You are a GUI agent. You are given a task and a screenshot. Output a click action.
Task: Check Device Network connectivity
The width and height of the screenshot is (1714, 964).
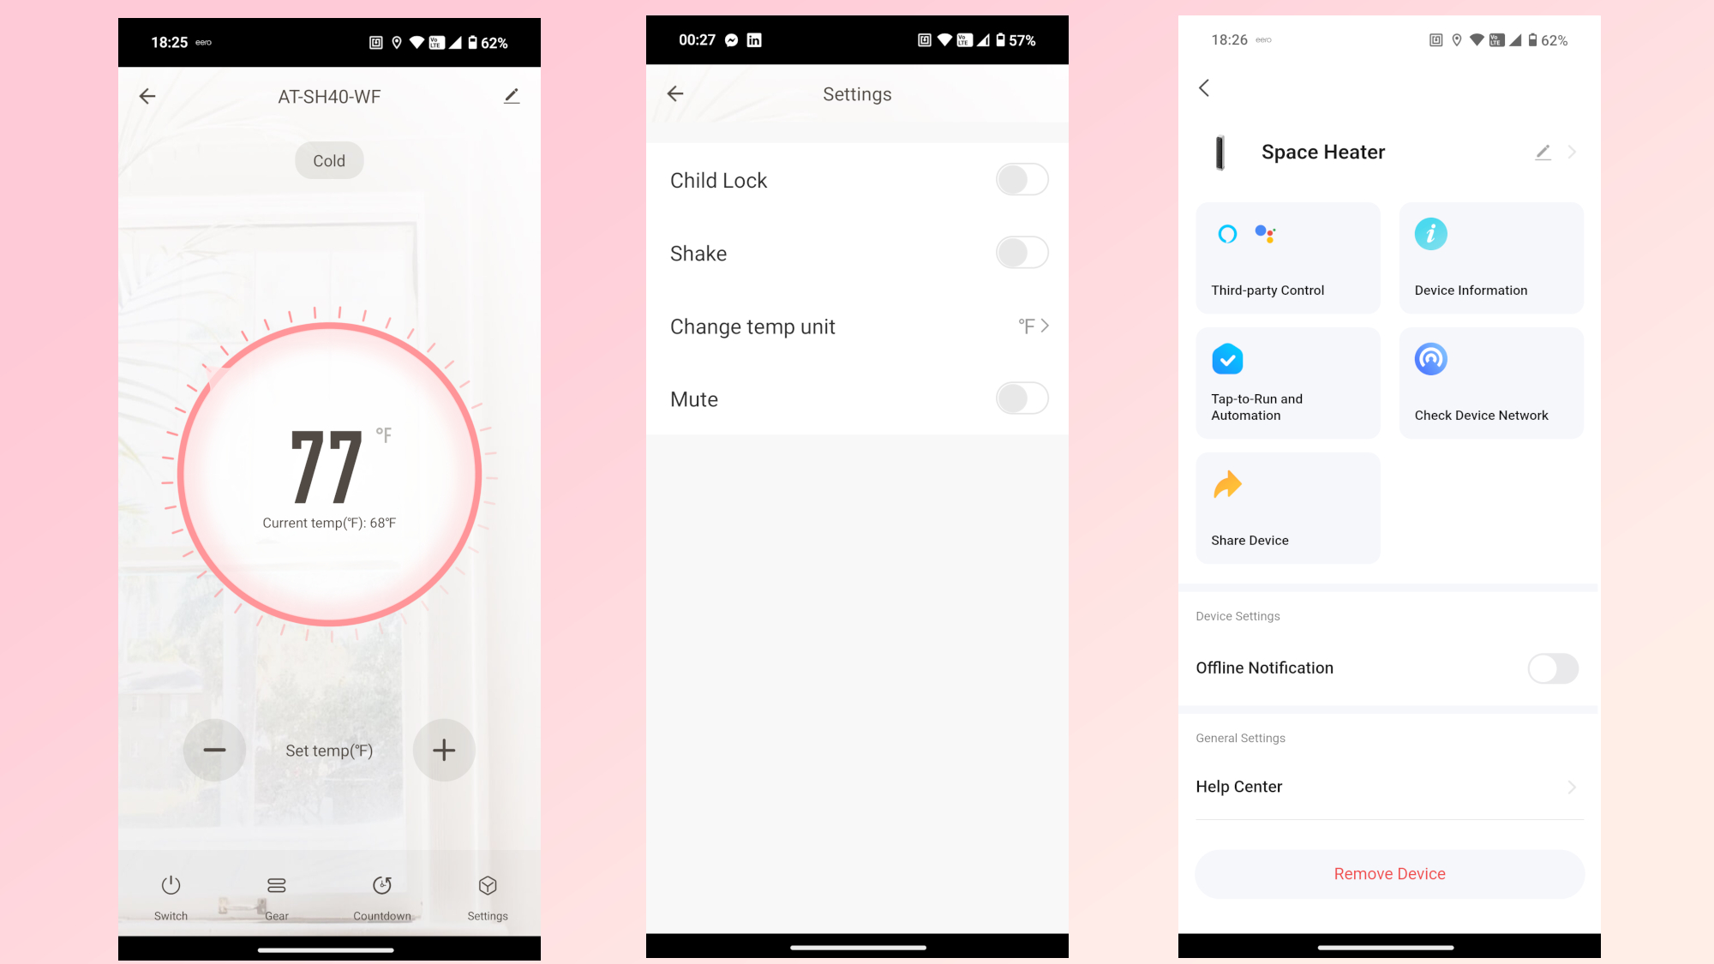point(1490,384)
